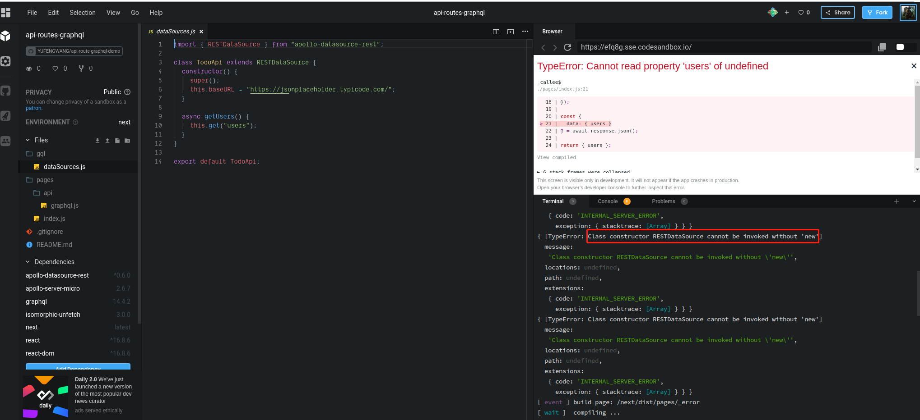
Task: Follow the patron link in Privacy section
Action: [33, 108]
